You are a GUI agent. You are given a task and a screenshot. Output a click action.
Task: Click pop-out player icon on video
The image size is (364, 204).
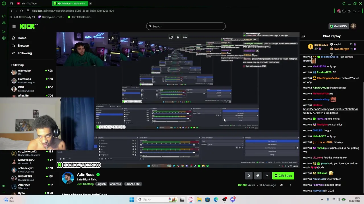[171, 37]
